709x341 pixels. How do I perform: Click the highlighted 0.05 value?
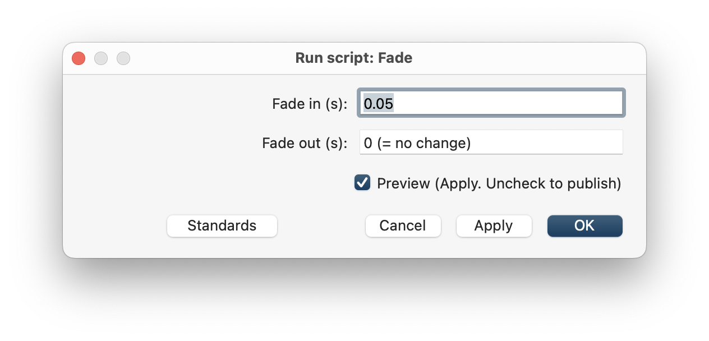tap(379, 103)
